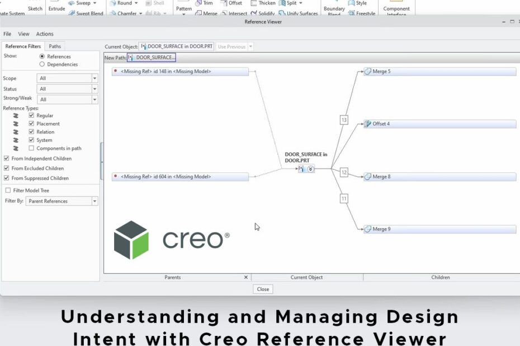Click the Offset 4 feature icon
Image resolution: width=520 pixels, height=346 pixels.
pos(367,124)
